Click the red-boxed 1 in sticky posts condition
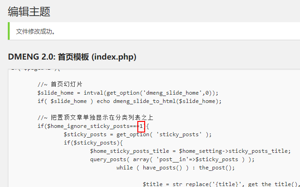 (x=141, y=126)
